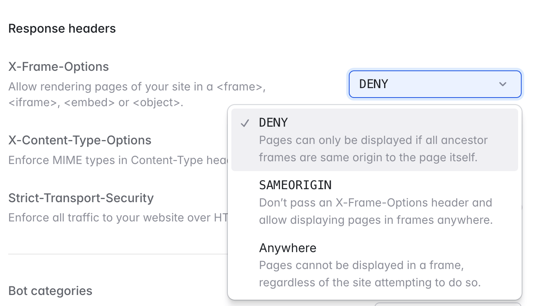Select the SAMEORIGIN option

coord(375,202)
